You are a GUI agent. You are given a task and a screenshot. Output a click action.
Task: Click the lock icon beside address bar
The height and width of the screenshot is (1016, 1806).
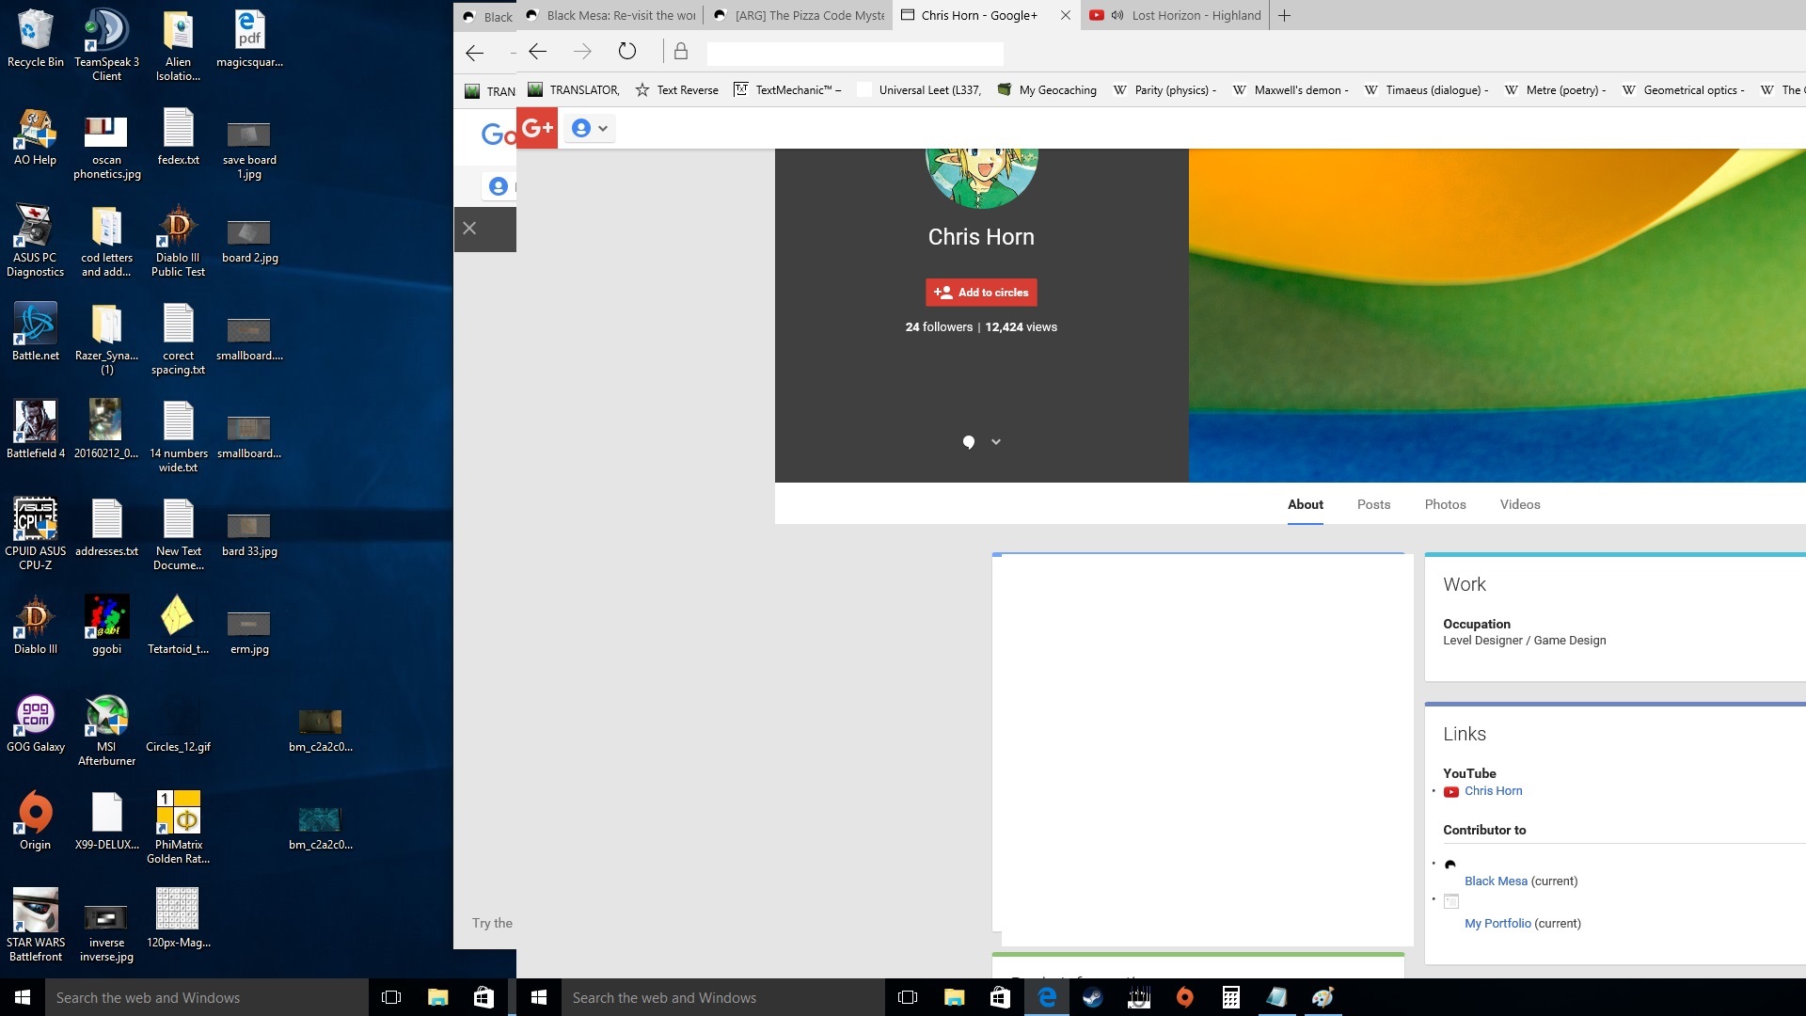coord(681,52)
